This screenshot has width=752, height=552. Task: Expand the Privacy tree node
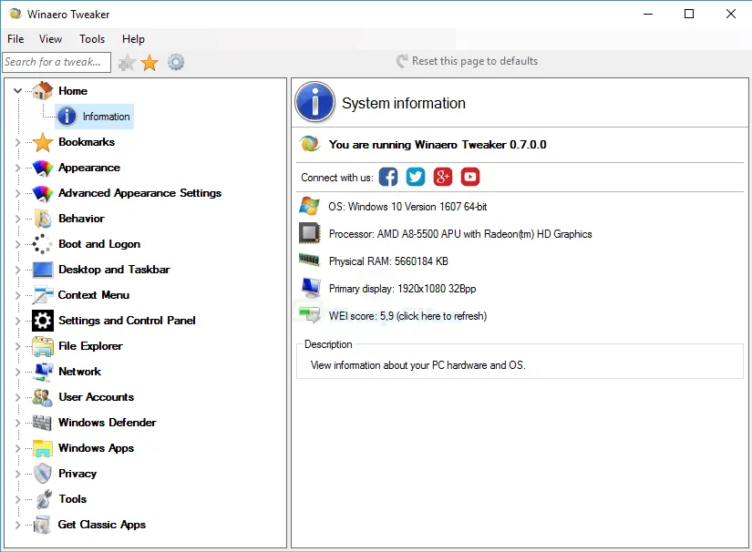[17, 474]
